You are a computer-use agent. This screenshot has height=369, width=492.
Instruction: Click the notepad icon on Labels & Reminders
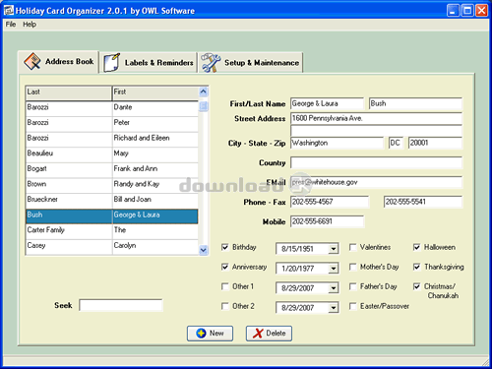[112, 62]
